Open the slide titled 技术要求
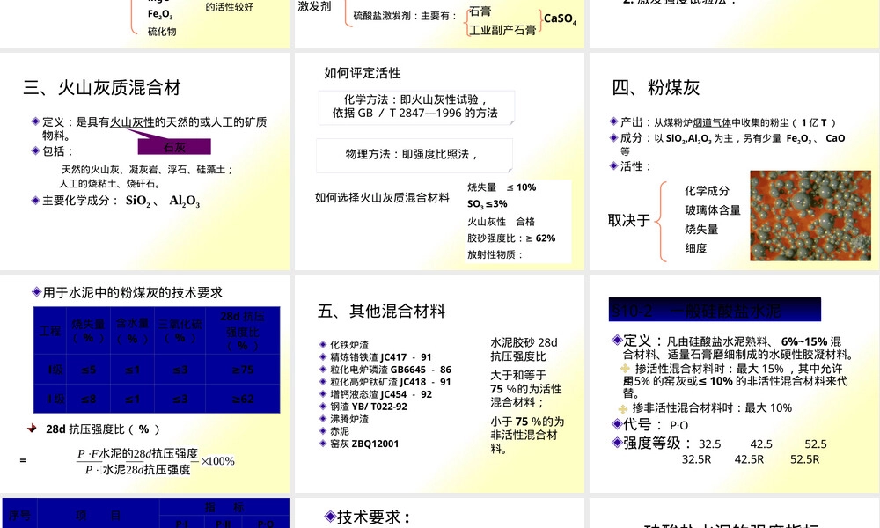880x528 pixels. coord(439,513)
